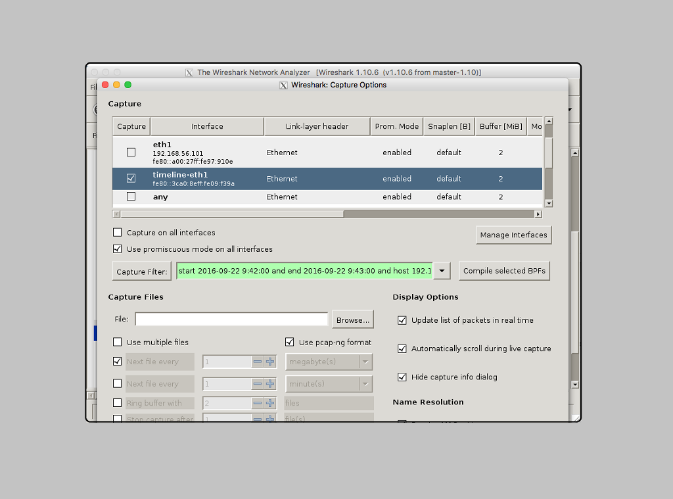
Task: Check the eth1 capture checkbox
Action: point(131,152)
